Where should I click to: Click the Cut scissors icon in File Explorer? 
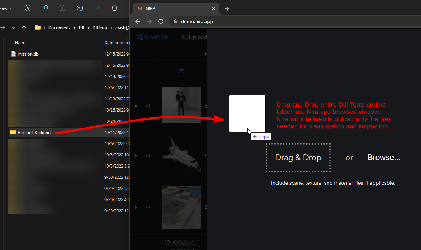click(x=28, y=8)
